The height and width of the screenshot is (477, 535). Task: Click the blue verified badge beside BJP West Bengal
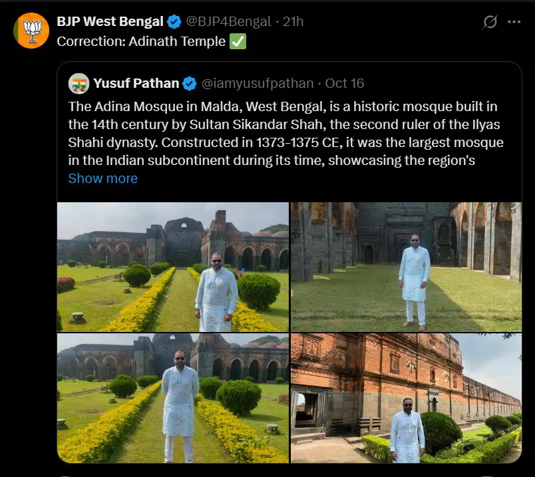pyautogui.click(x=174, y=22)
